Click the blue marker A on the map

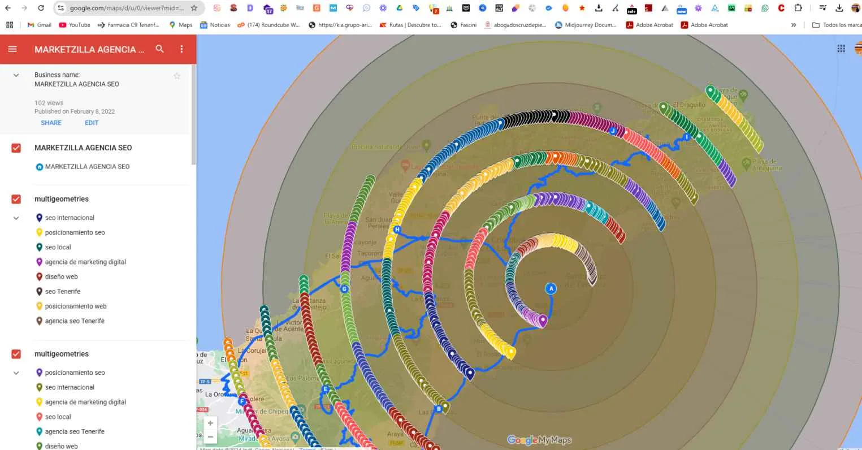[x=551, y=288]
